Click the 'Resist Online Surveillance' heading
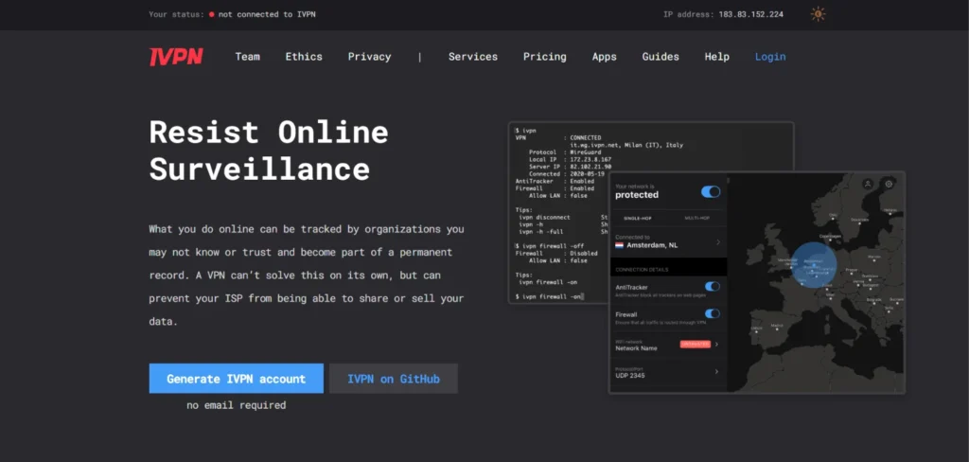 tap(269, 151)
